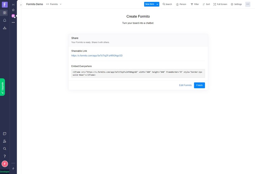Open the sidebar three-dot more menu
Image resolution: width=255 pixels, height=174 pixels.
pyautogui.click(x=13, y=22)
